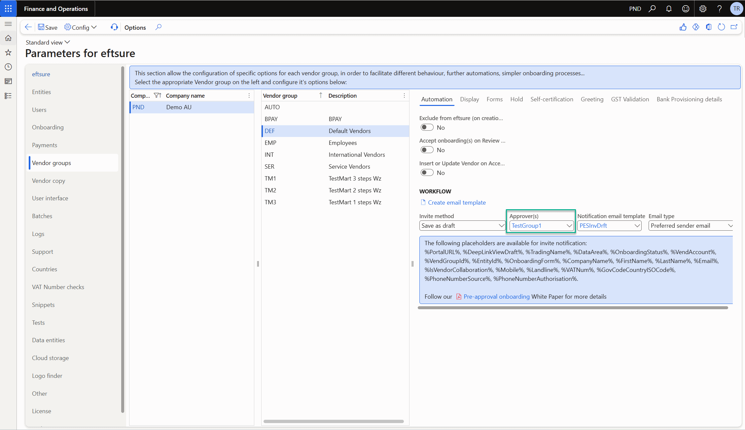Click the thumbs-up like icon
This screenshot has width=745, height=430.
(683, 27)
